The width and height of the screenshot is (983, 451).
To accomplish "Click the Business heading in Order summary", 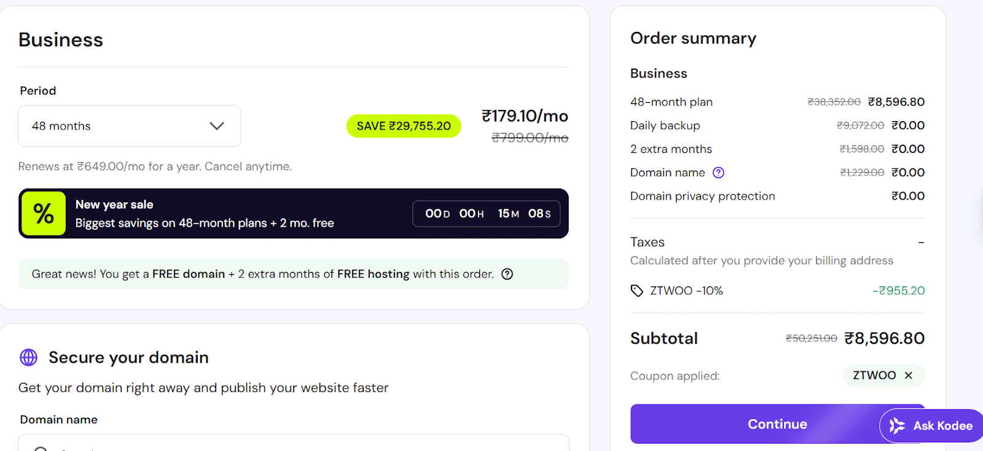I will [x=658, y=73].
